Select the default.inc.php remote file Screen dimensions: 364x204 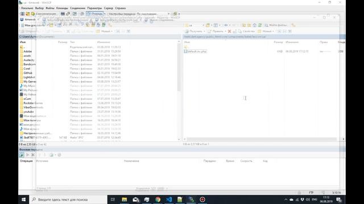coord(195,52)
